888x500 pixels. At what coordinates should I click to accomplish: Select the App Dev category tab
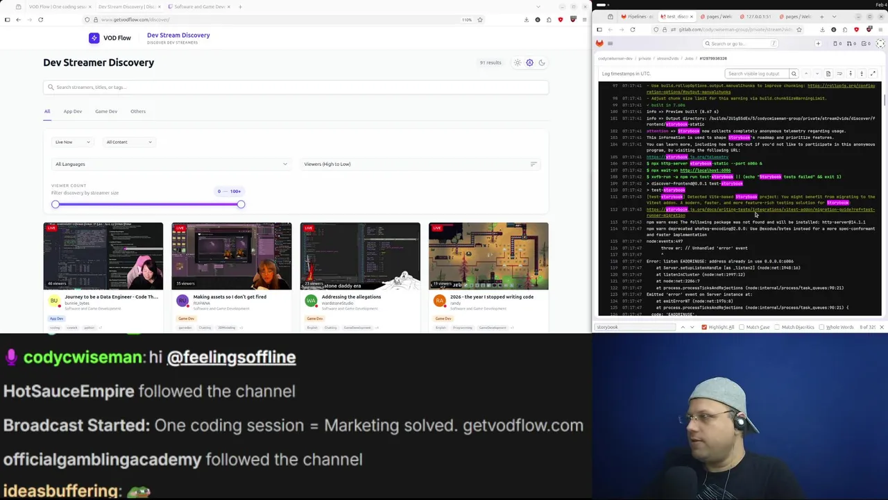(73, 111)
